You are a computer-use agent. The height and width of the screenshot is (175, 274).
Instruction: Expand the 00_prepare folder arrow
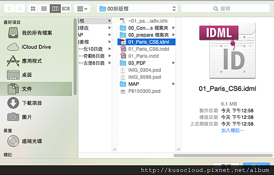click(174, 35)
